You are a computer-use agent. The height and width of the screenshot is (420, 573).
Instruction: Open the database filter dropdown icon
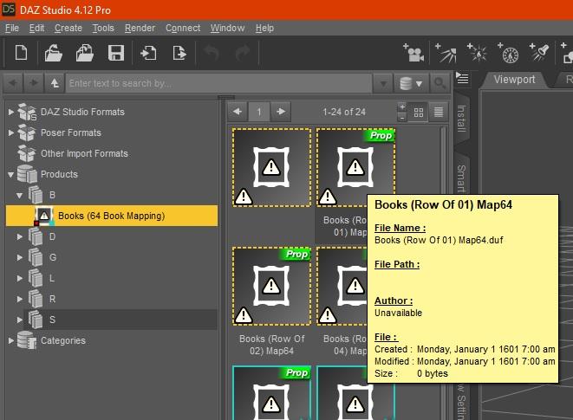[x=411, y=83]
